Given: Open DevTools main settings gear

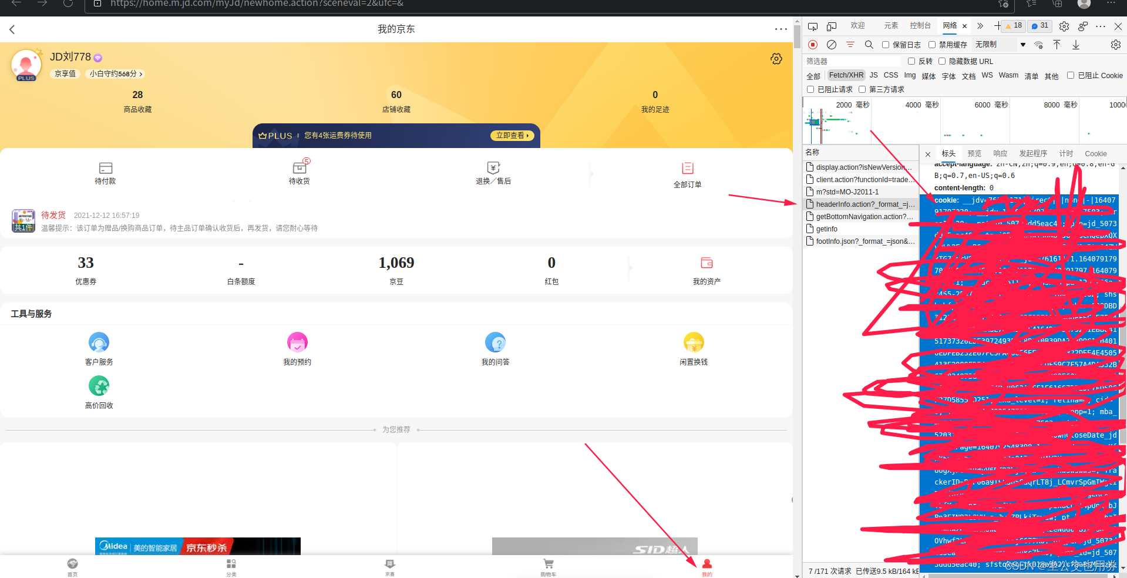Looking at the screenshot, I should 1064,26.
